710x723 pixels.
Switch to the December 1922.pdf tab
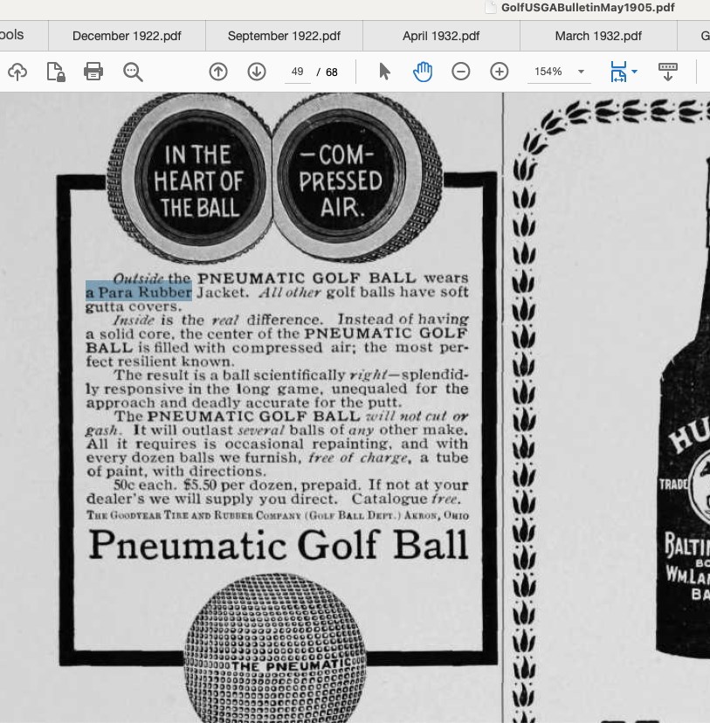tap(127, 36)
